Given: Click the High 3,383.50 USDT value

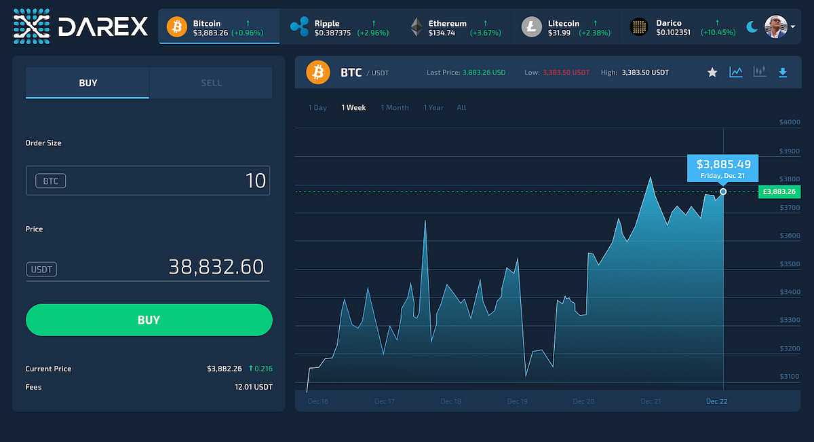Looking at the screenshot, I should click(646, 72).
